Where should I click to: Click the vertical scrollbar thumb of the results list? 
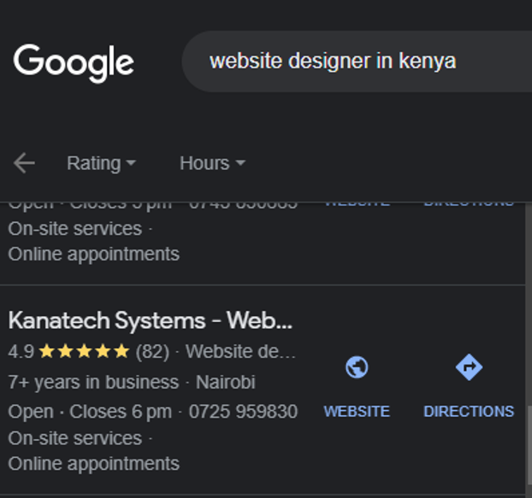click(529, 446)
